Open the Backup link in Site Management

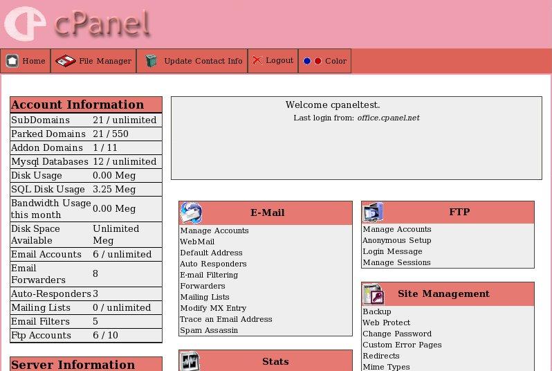[376, 311]
